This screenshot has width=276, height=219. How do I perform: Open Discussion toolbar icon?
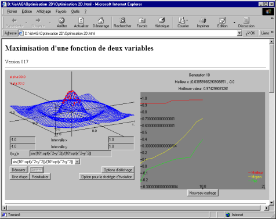pyautogui.click(x=246, y=20)
